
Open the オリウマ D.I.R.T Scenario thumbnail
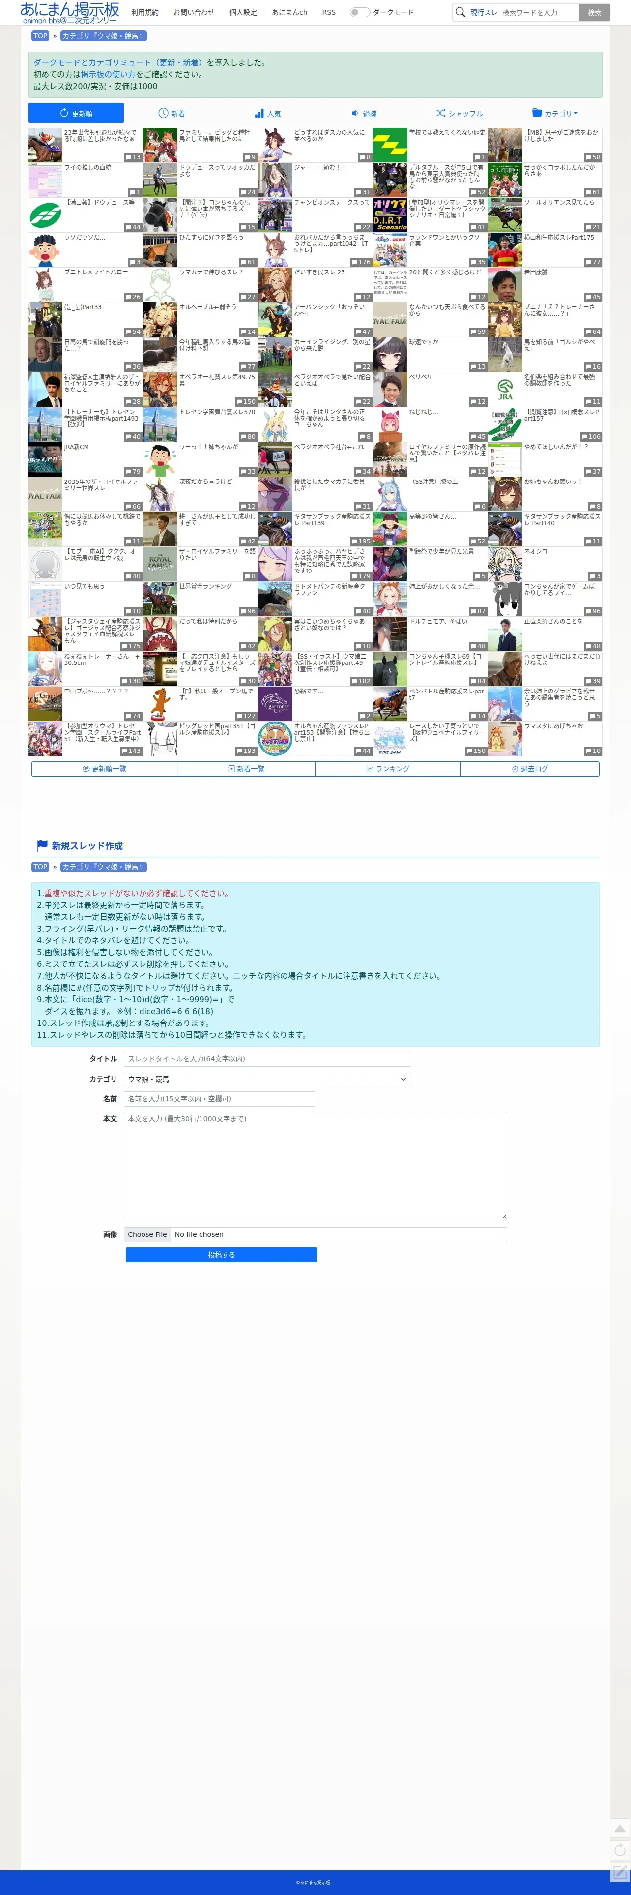(390, 215)
